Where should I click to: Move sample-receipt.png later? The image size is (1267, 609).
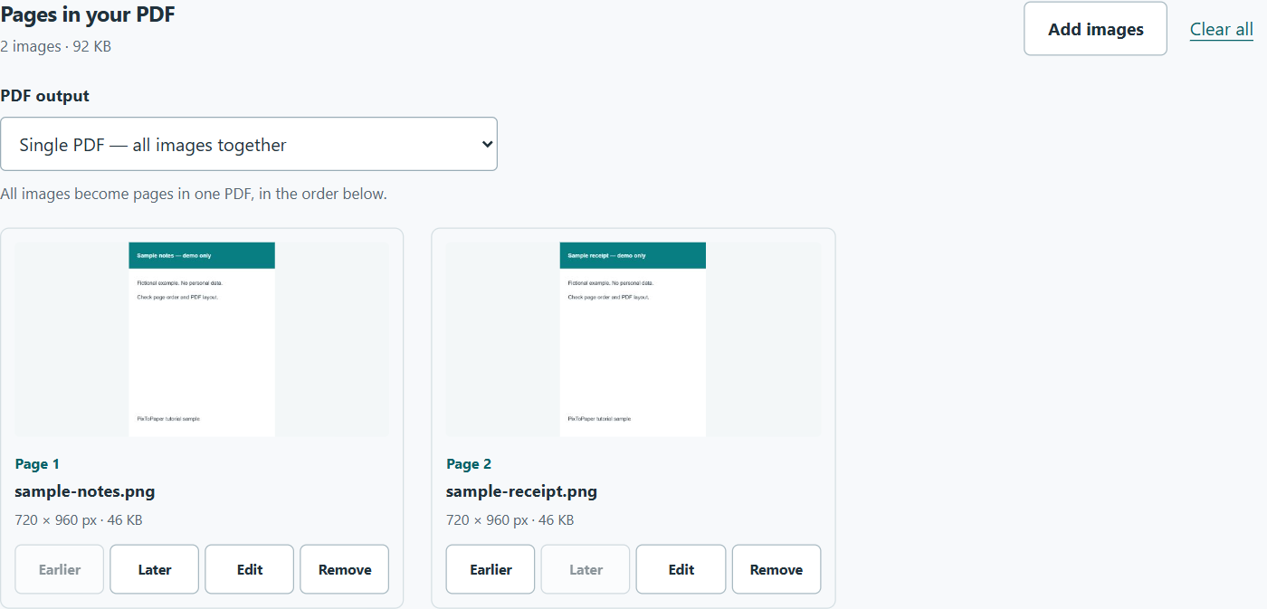586,569
